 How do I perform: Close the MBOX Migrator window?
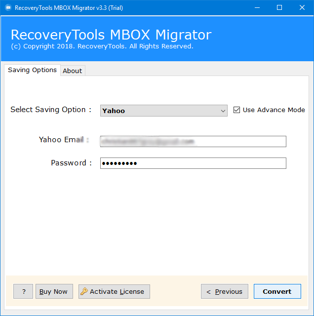pos(302,8)
